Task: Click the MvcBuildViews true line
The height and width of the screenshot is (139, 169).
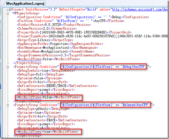Action: click(48, 132)
